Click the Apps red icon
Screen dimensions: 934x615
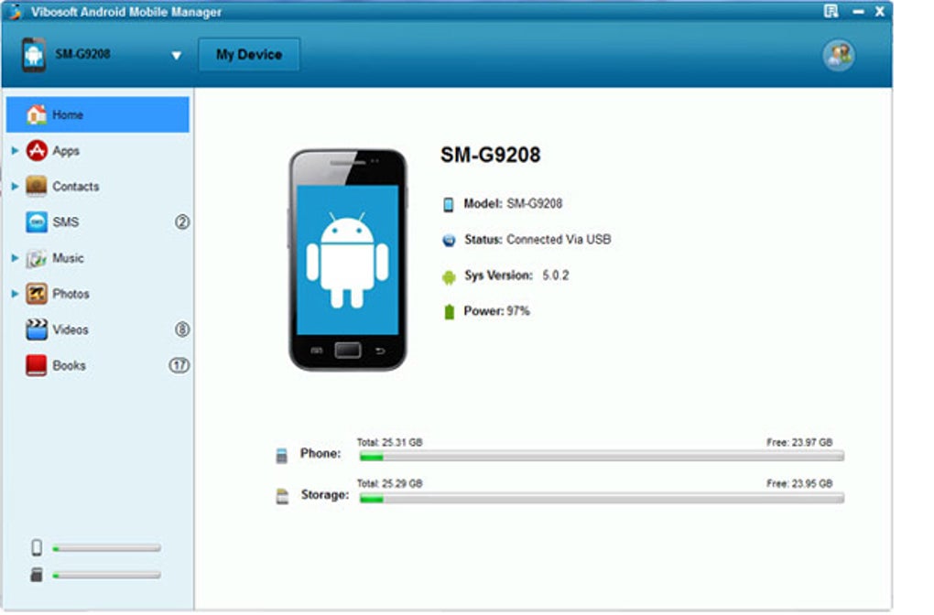coord(37,151)
